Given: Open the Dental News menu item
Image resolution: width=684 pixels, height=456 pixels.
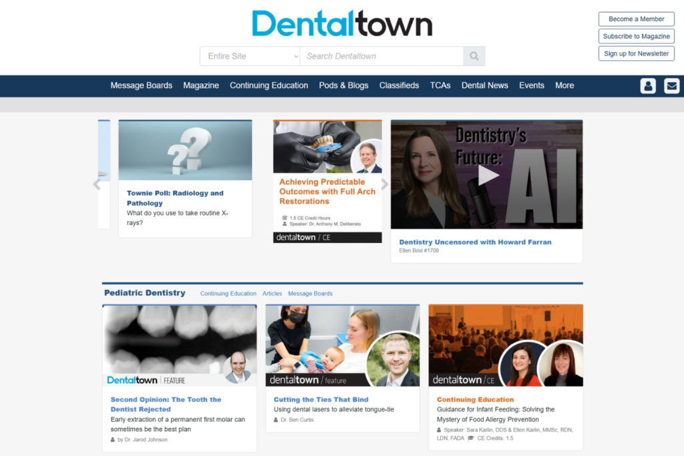Looking at the screenshot, I should click(485, 85).
